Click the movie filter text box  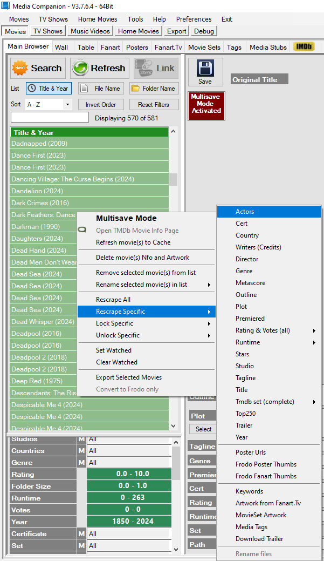tap(50, 117)
